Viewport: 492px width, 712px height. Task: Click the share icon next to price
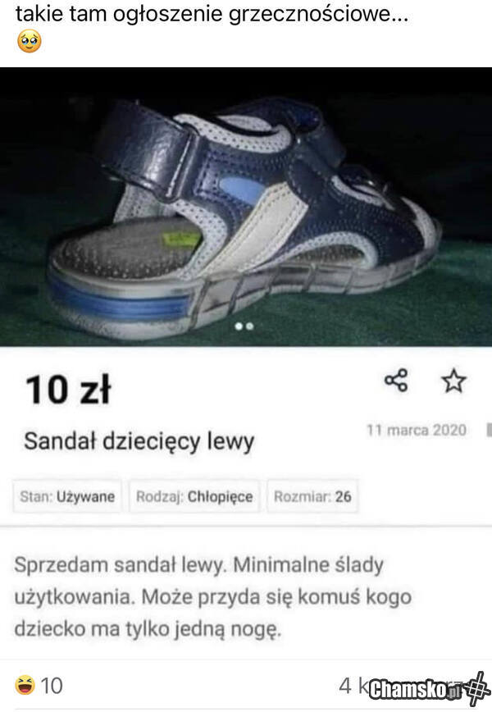[396, 380]
